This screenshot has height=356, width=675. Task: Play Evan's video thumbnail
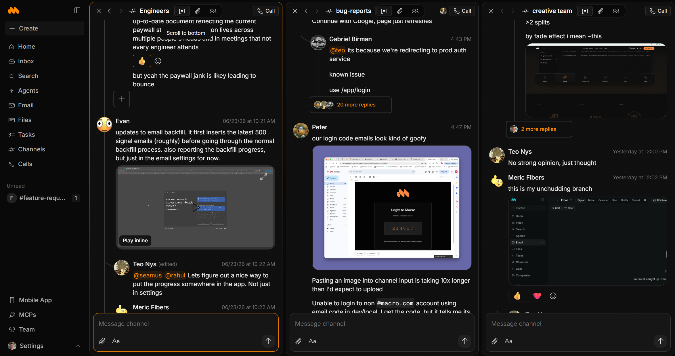(196, 207)
